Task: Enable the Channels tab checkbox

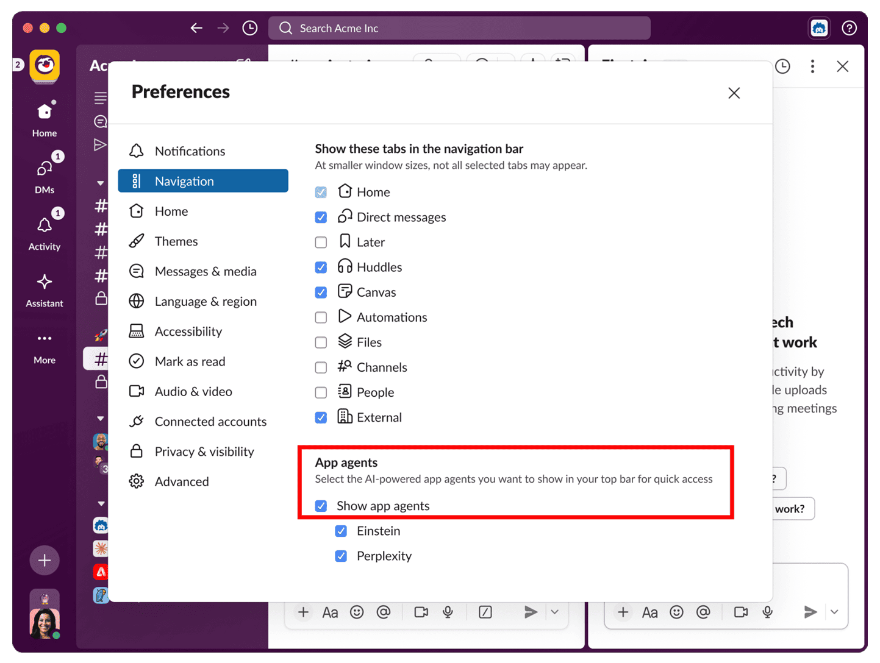Action: (321, 367)
